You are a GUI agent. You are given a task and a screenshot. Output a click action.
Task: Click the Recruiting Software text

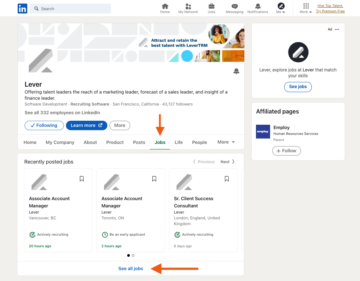[90, 104]
